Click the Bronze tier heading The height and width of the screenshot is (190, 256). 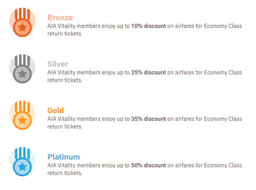tap(60, 18)
